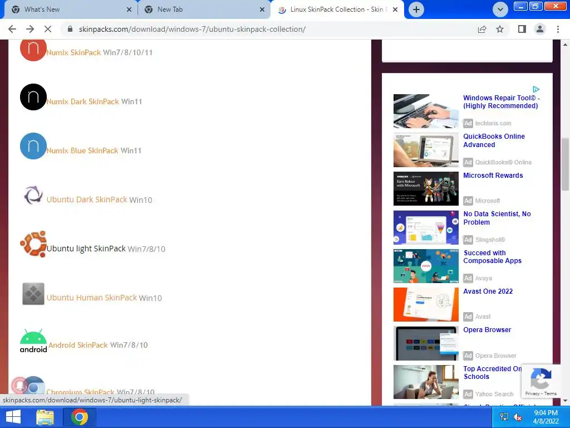Open the Ubuntu Human SkinPack link

[x=92, y=298]
